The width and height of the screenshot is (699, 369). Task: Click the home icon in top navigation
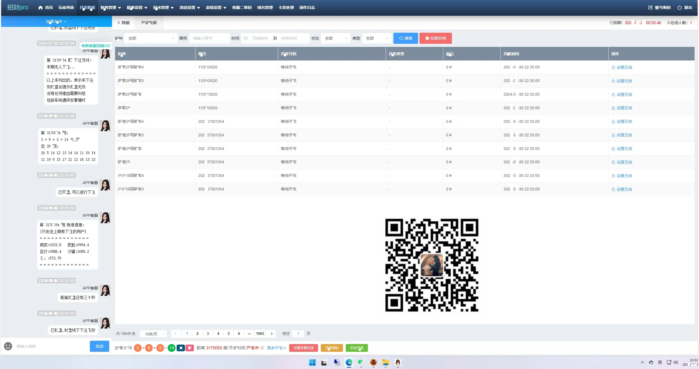pos(40,7)
